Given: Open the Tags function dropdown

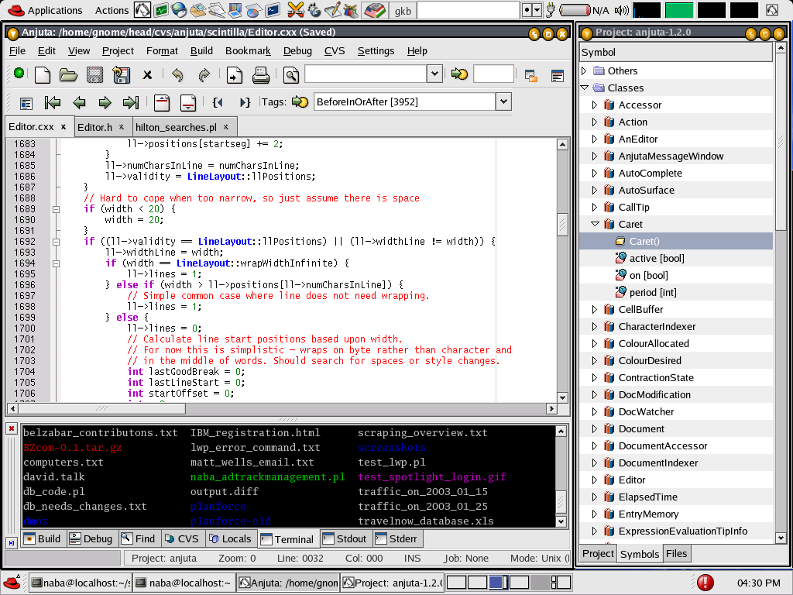Looking at the screenshot, I should point(503,101).
